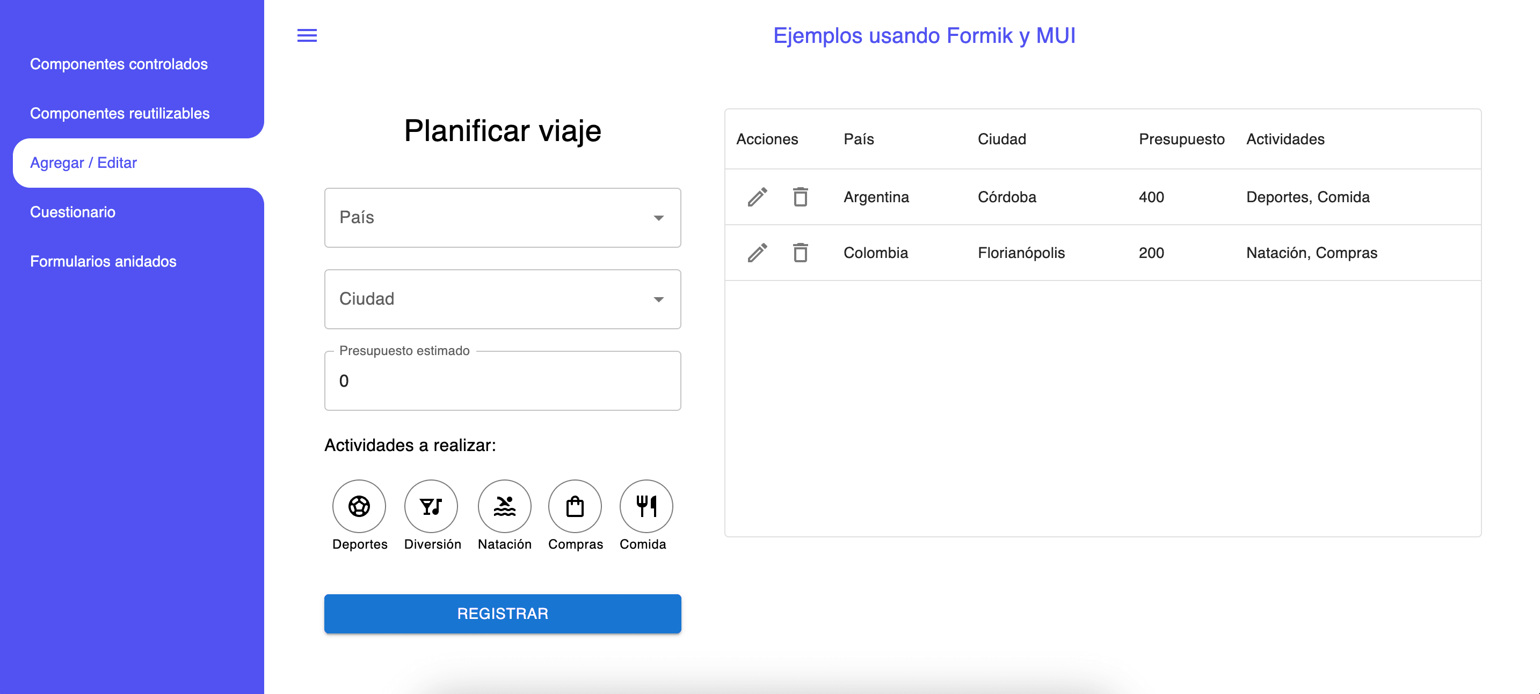The height and width of the screenshot is (694, 1540).
Task: Delete the Colombia row with trash icon
Action: click(x=801, y=253)
